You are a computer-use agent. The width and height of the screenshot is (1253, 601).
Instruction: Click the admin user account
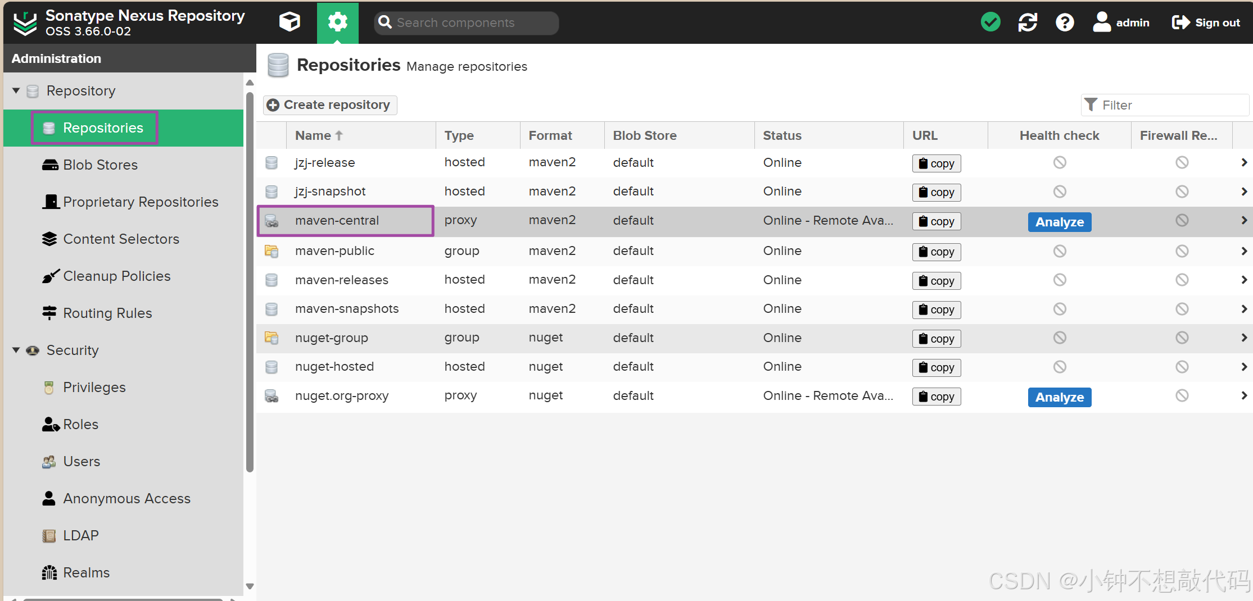pos(1121,22)
